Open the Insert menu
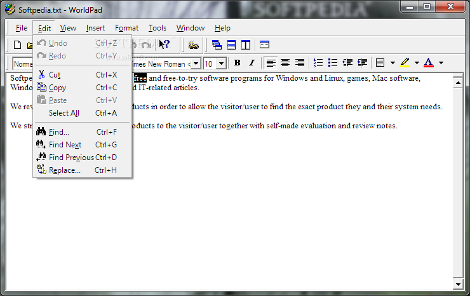 pos(95,28)
